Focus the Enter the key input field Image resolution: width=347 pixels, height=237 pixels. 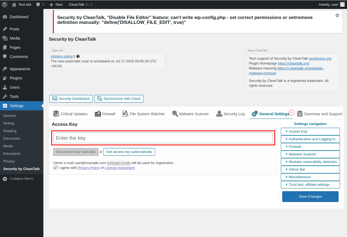click(x=163, y=138)
